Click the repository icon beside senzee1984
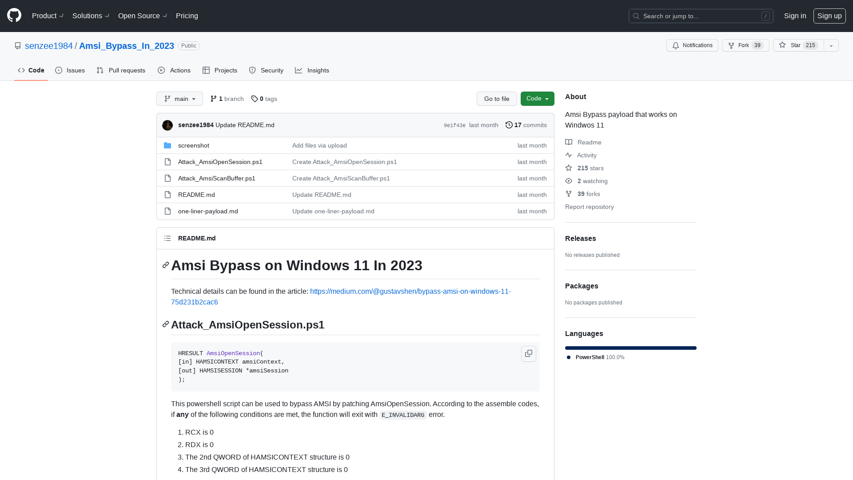This screenshot has width=853, height=480. point(18,46)
